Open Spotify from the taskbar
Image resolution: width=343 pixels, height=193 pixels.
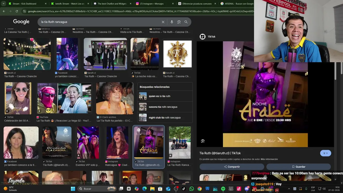pos(223,189)
